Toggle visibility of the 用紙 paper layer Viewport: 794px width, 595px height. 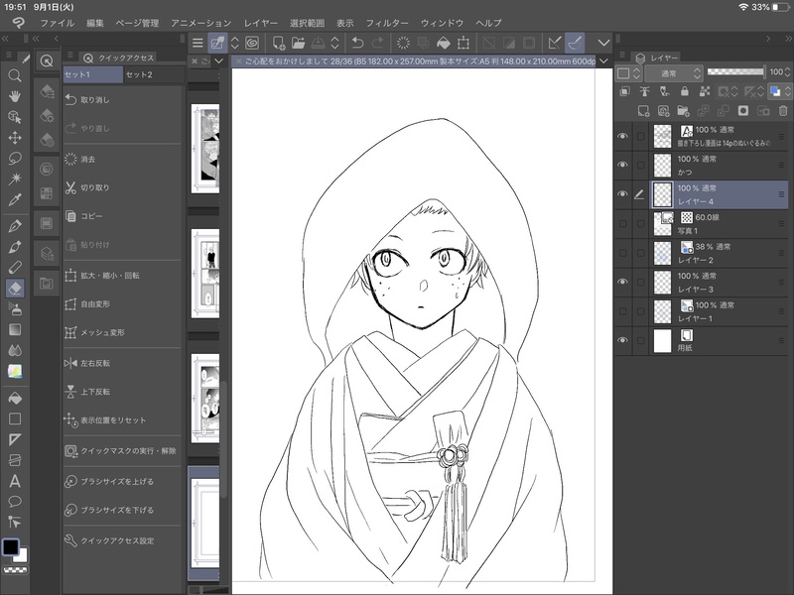coord(622,341)
